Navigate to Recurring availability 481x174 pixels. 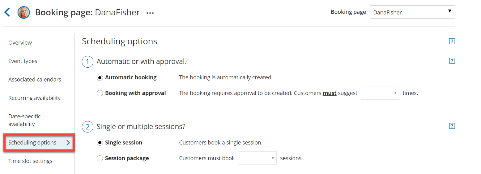[34, 98]
